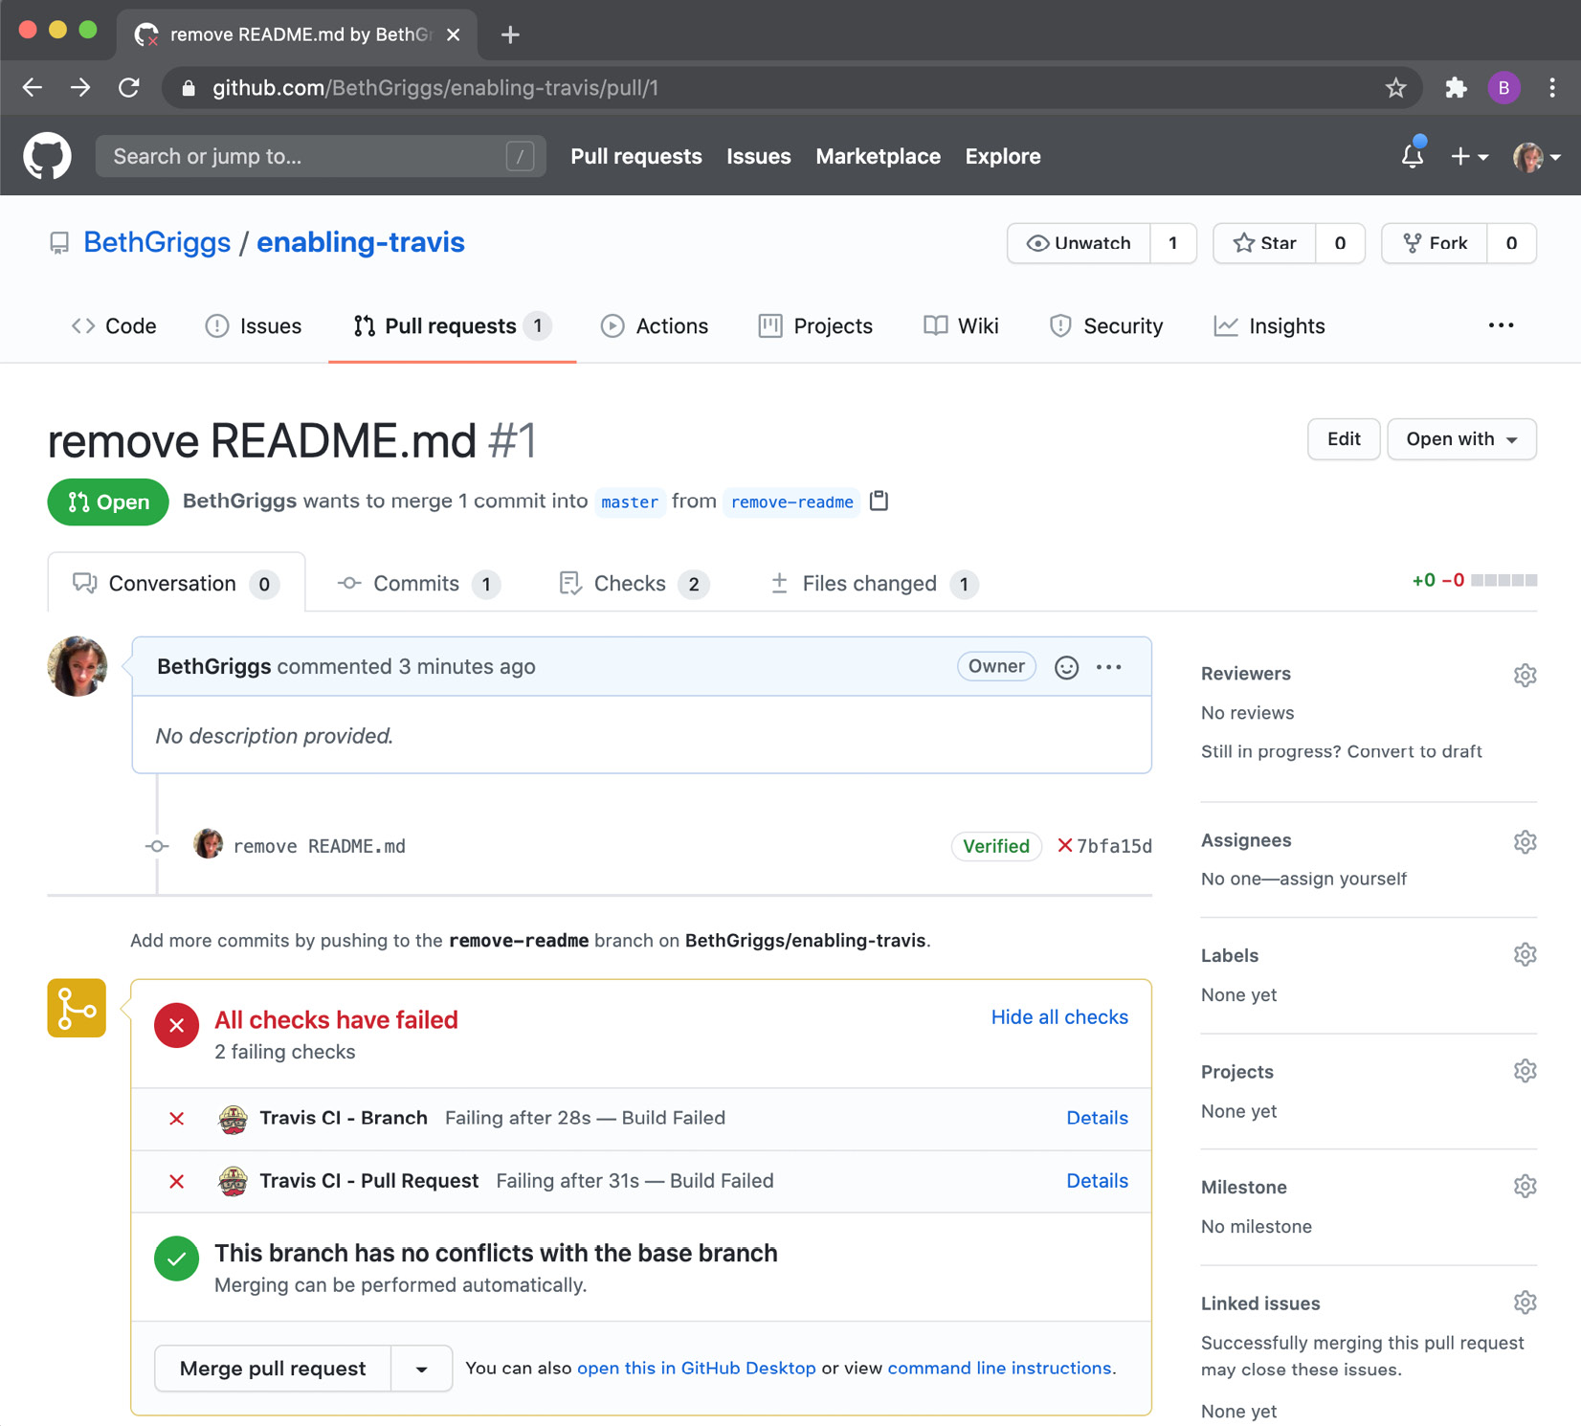Open the Labels settings gear
Image resolution: width=1581 pixels, height=1426 pixels.
pyautogui.click(x=1525, y=954)
